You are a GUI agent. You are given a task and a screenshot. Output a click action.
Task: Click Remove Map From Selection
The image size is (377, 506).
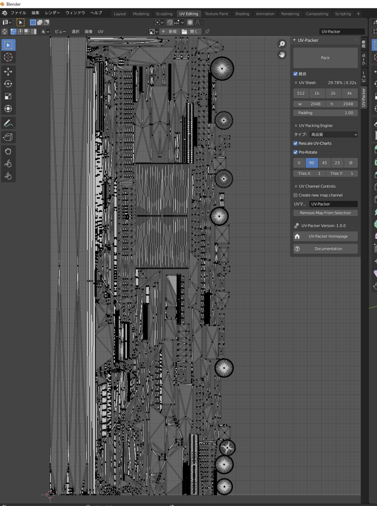325,213
